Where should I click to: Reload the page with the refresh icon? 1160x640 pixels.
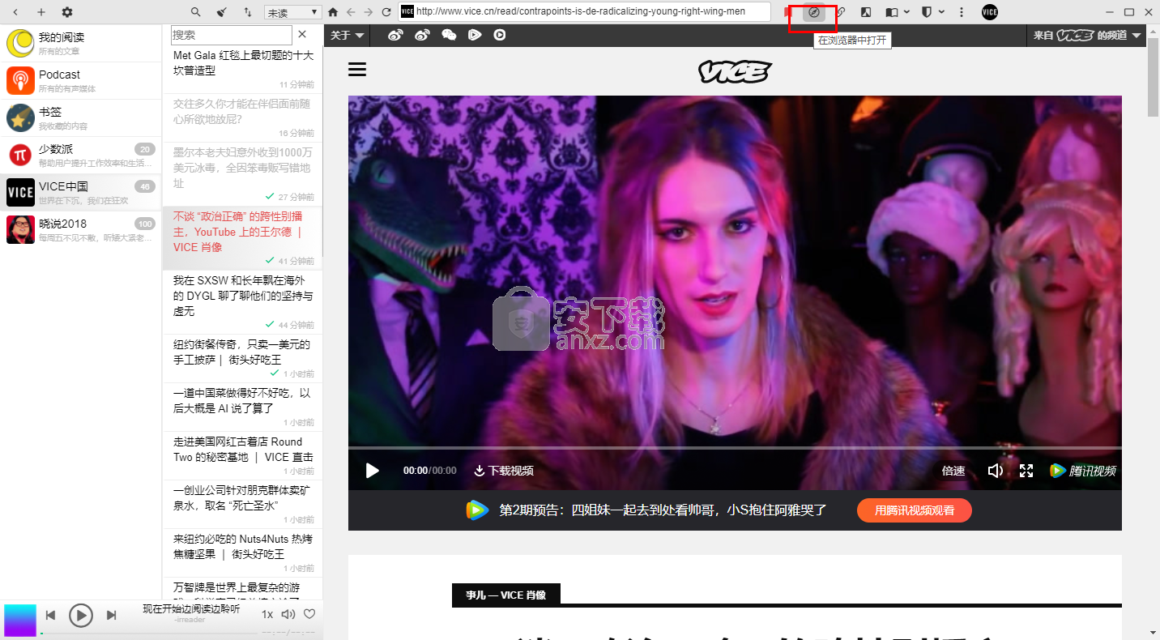[386, 12]
